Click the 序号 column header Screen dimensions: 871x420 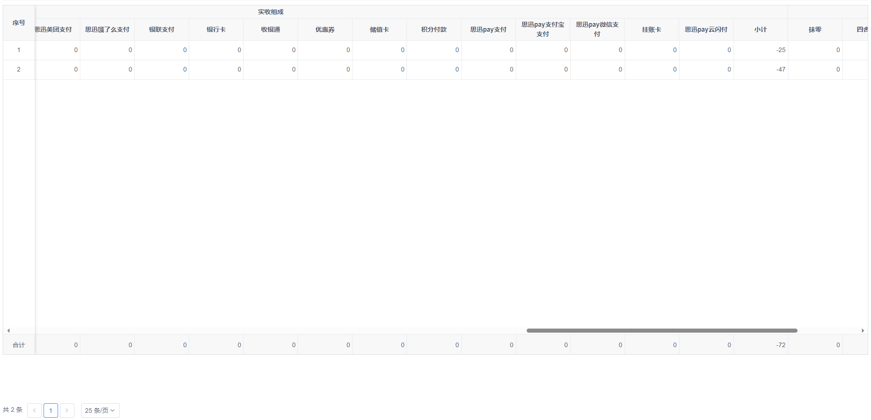(19, 23)
